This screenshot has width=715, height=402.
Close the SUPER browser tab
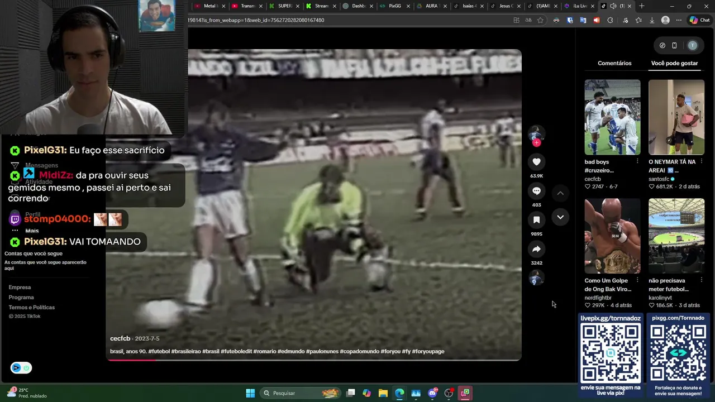click(x=297, y=6)
